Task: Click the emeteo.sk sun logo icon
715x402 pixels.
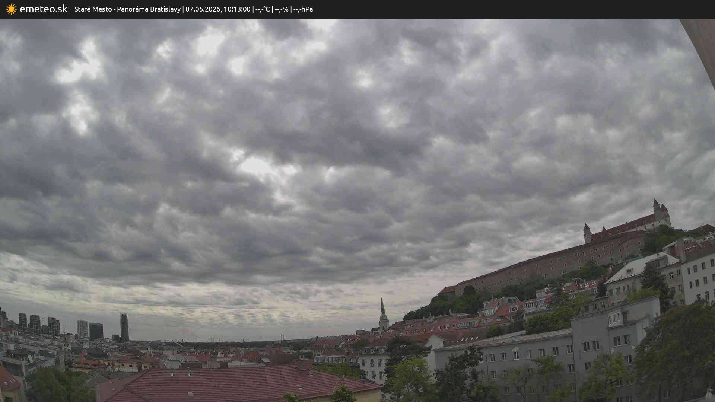Action: click(11, 9)
